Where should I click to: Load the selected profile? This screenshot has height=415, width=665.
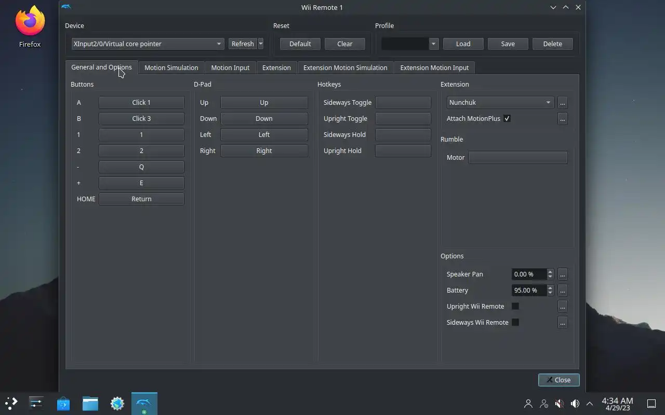tap(463, 44)
